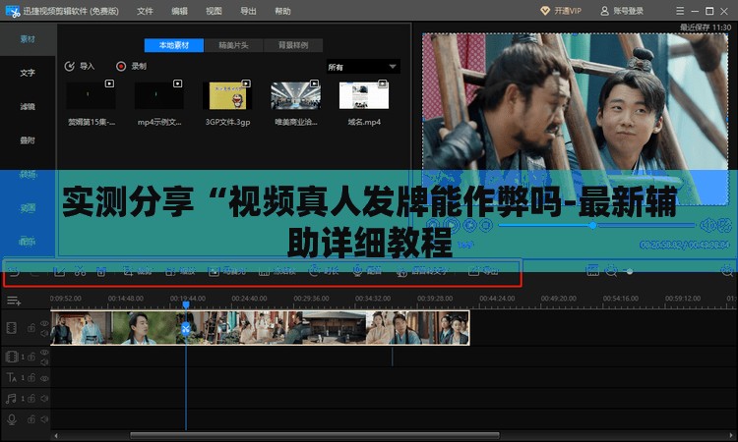The height and width of the screenshot is (442, 738).
Task: Open the hamburger main menu in the title bar
Action: tap(680, 11)
